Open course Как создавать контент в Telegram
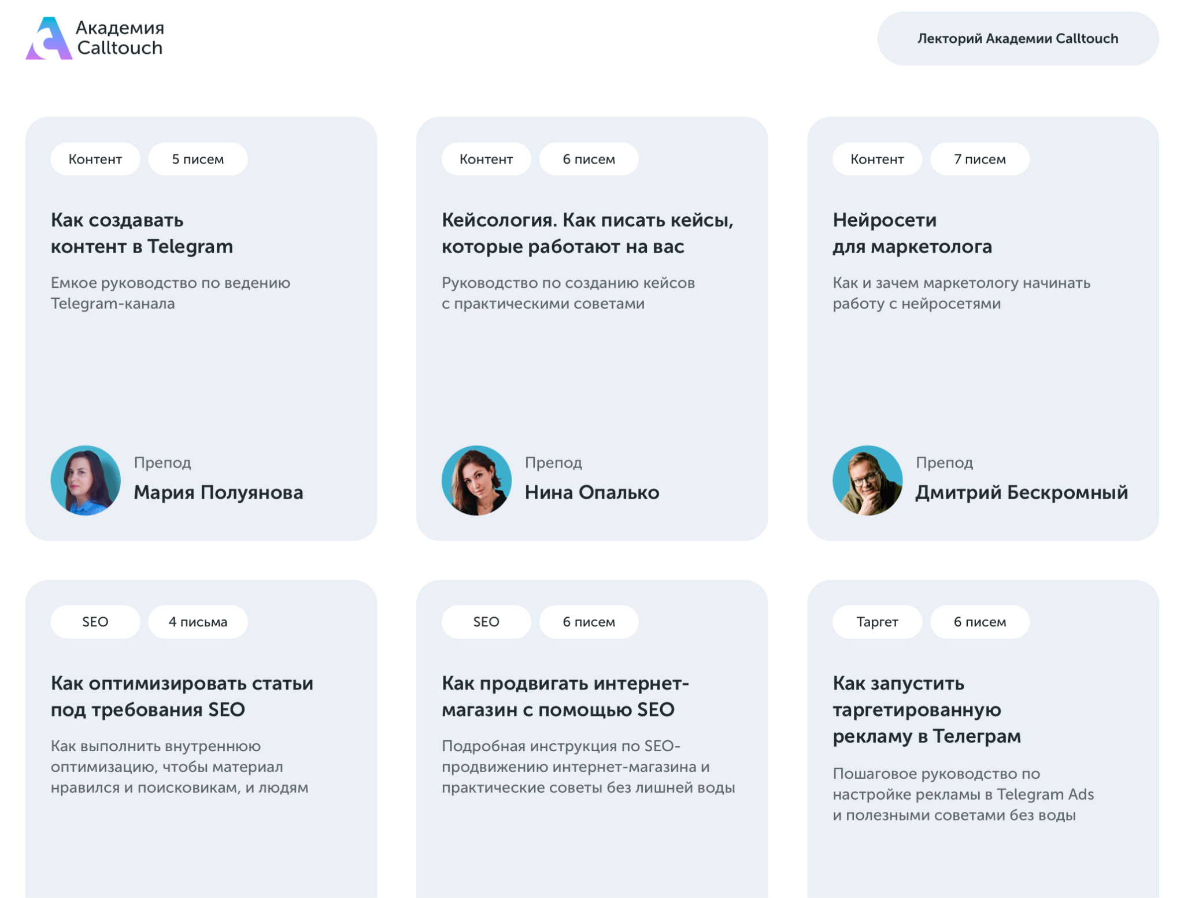1184x898 pixels. (142, 233)
